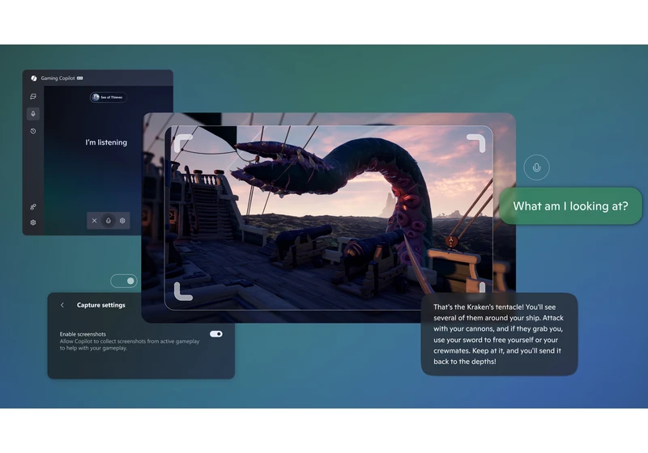The image size is (648, 453).
Task: Click the Kraken gameplay screenshot
Action: tap(329, 218)
